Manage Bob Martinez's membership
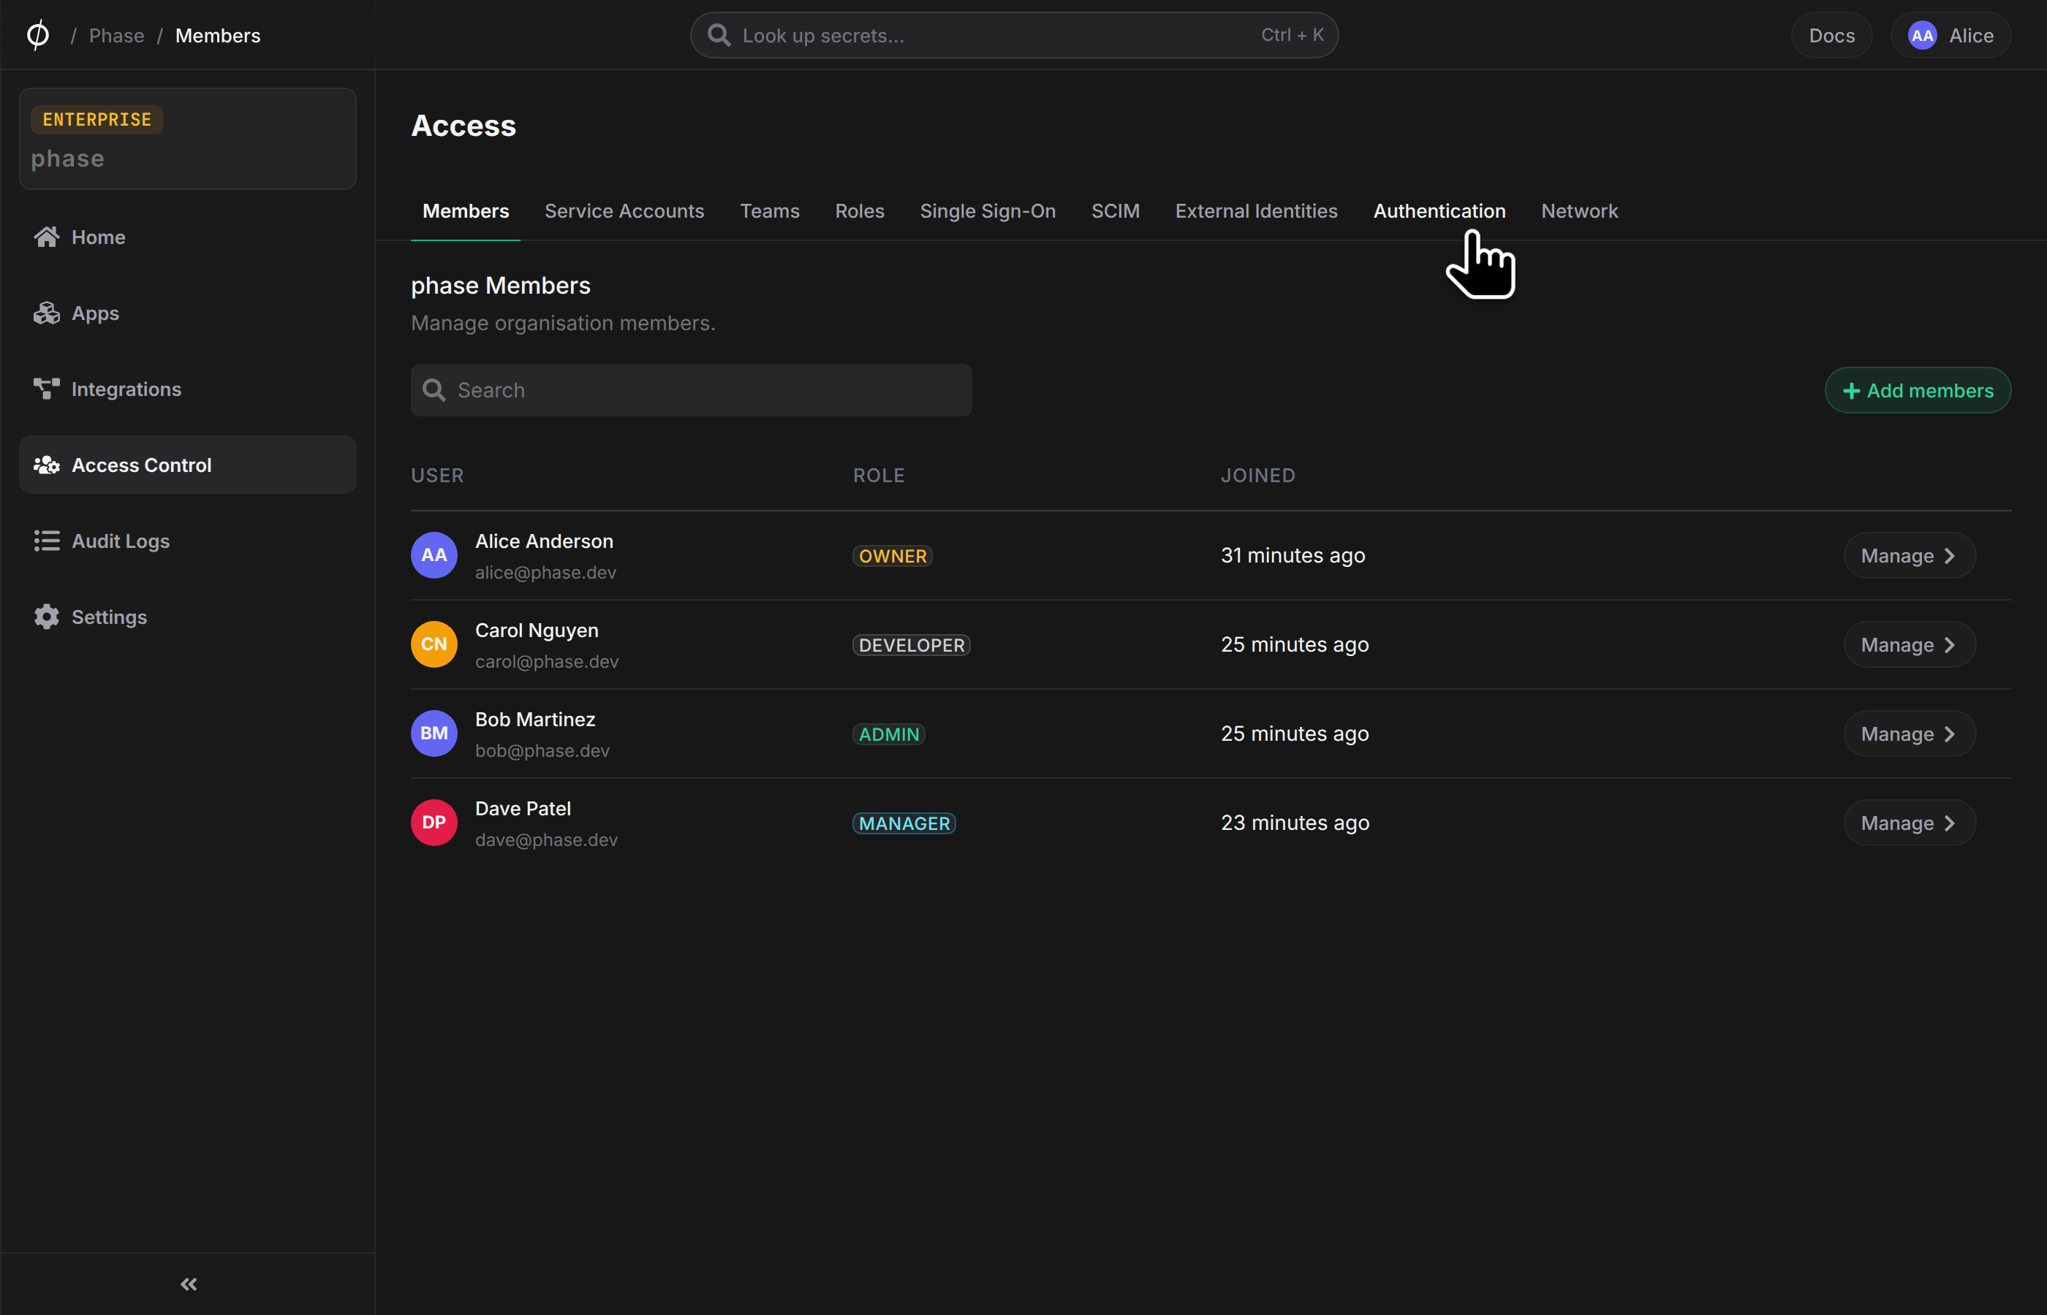Viewport: 2047px width, 1315px height. tap(1909, 733)
